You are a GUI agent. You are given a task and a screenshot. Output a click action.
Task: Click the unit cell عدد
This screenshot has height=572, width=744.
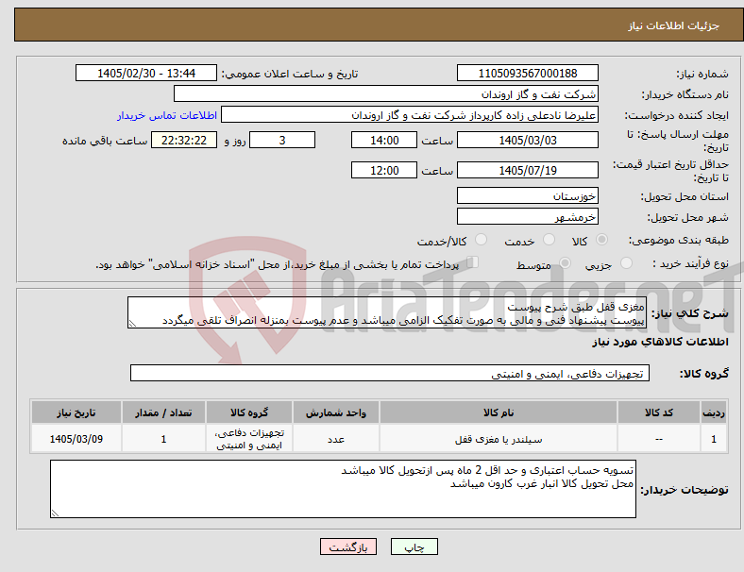[x=336, y=439]
